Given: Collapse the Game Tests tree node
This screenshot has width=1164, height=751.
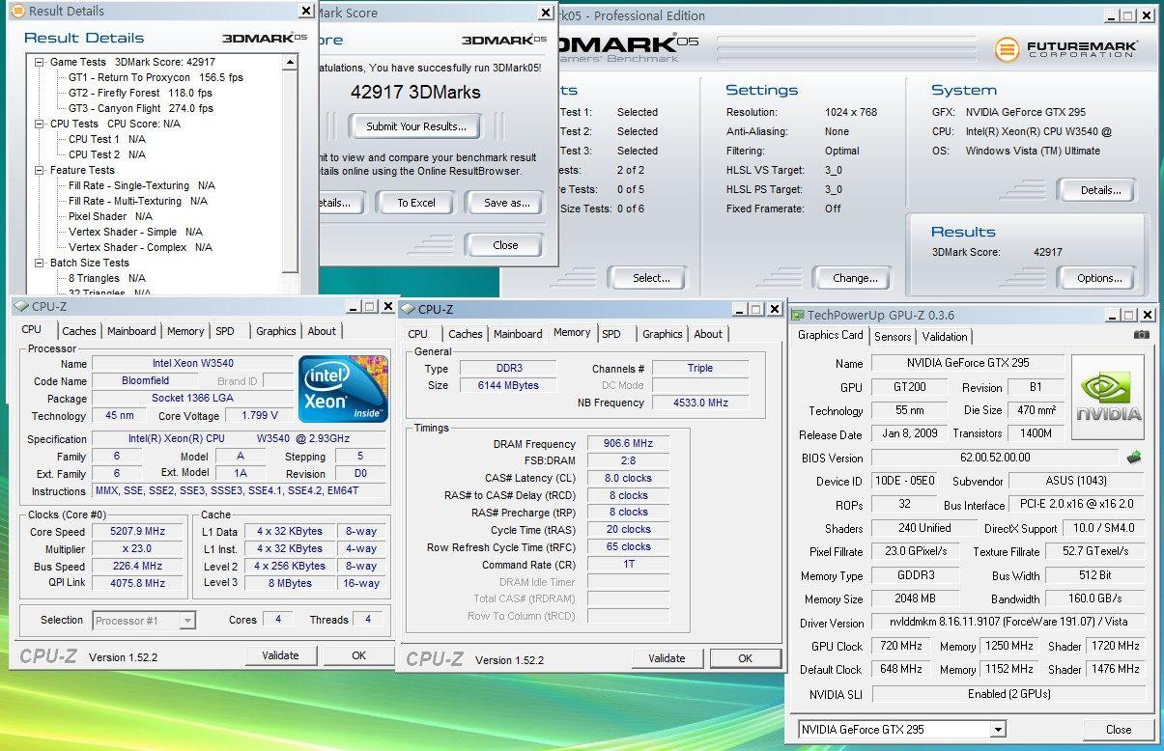Looking at the screenshot, I should coord(40,62).
